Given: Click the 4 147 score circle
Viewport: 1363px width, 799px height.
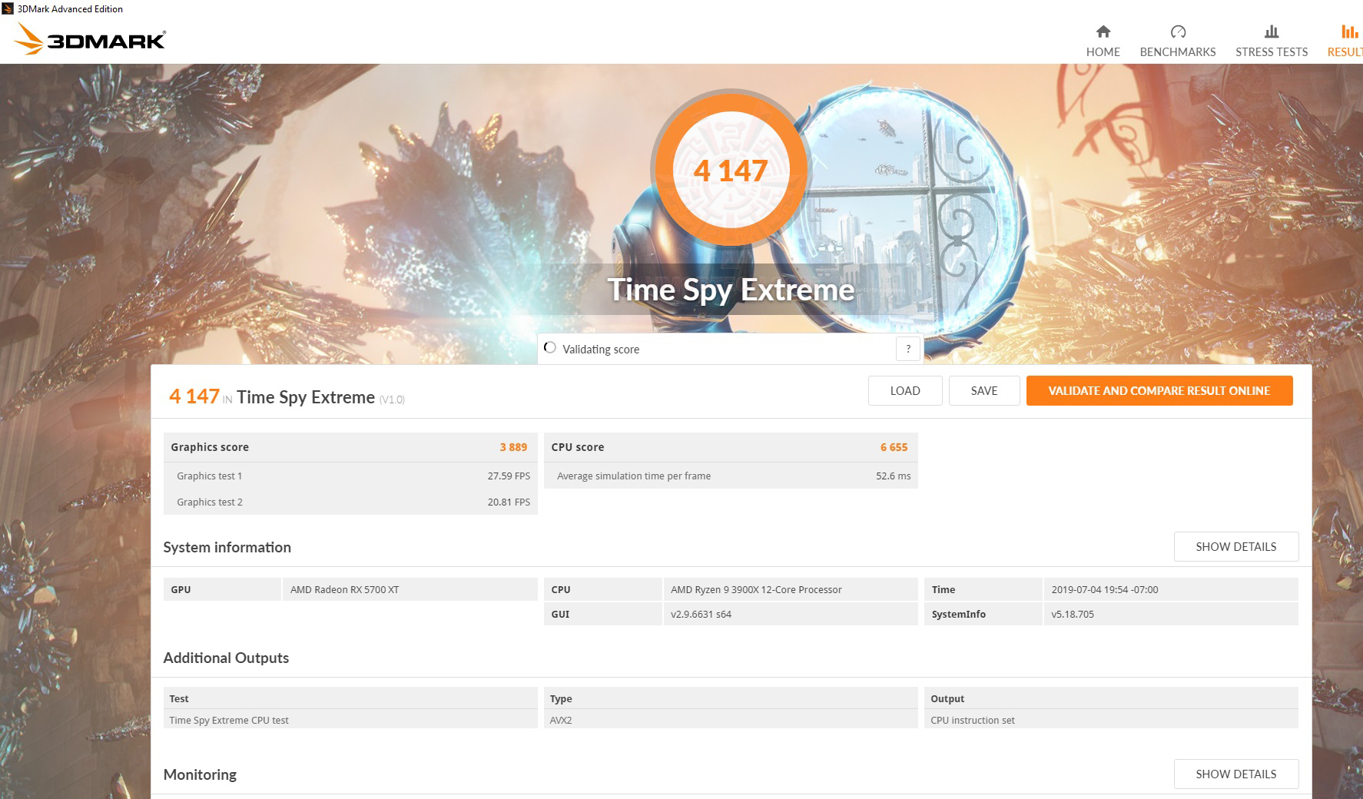Looking at the screenshot, I should pos(730,170).
